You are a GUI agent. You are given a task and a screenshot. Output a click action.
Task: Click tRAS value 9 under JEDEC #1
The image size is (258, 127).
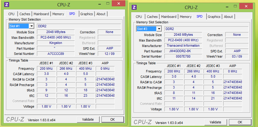tap(46, 90)
